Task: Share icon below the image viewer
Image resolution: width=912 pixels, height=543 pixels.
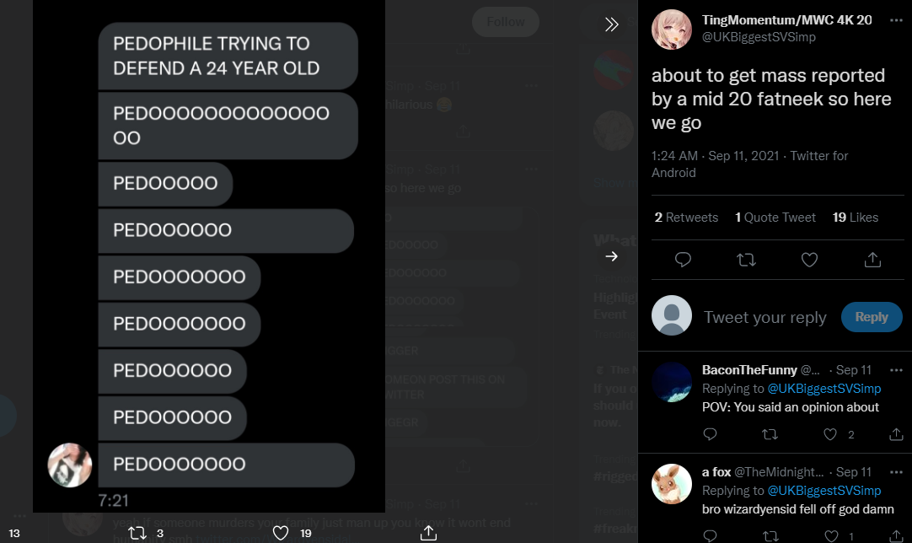Action: (428, 533)
